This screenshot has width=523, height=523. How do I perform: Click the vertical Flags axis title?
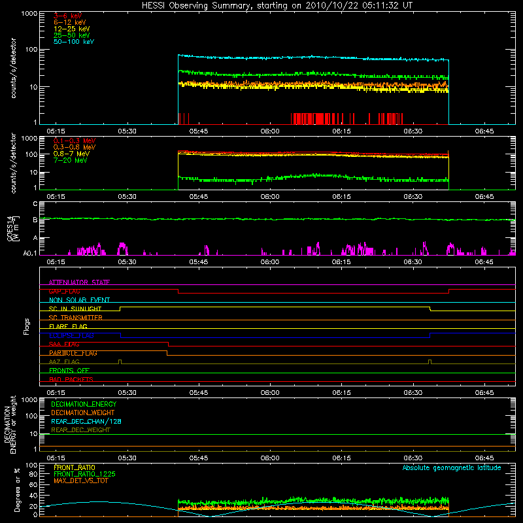click(27, 326)
